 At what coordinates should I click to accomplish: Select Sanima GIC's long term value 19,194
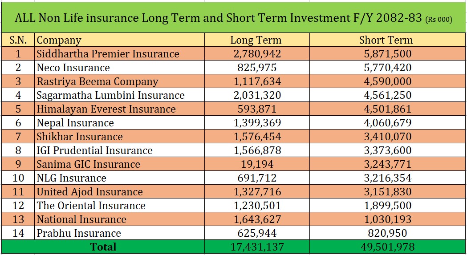(256, 164)
